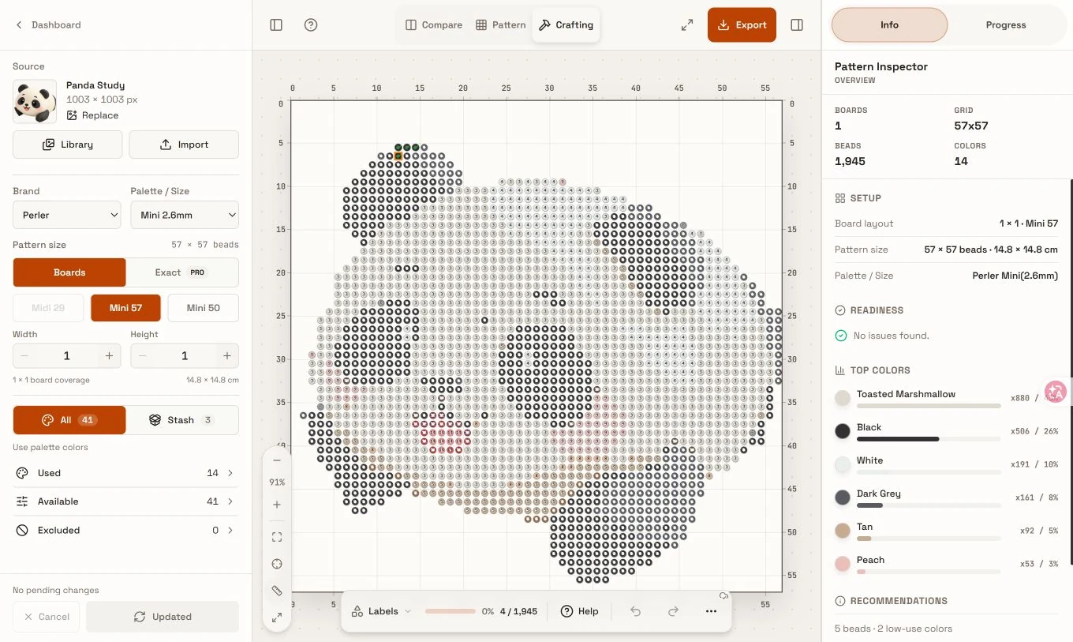Zoom in with the plus icon
Screen dimensions: 1073x642
pos(277,505)
